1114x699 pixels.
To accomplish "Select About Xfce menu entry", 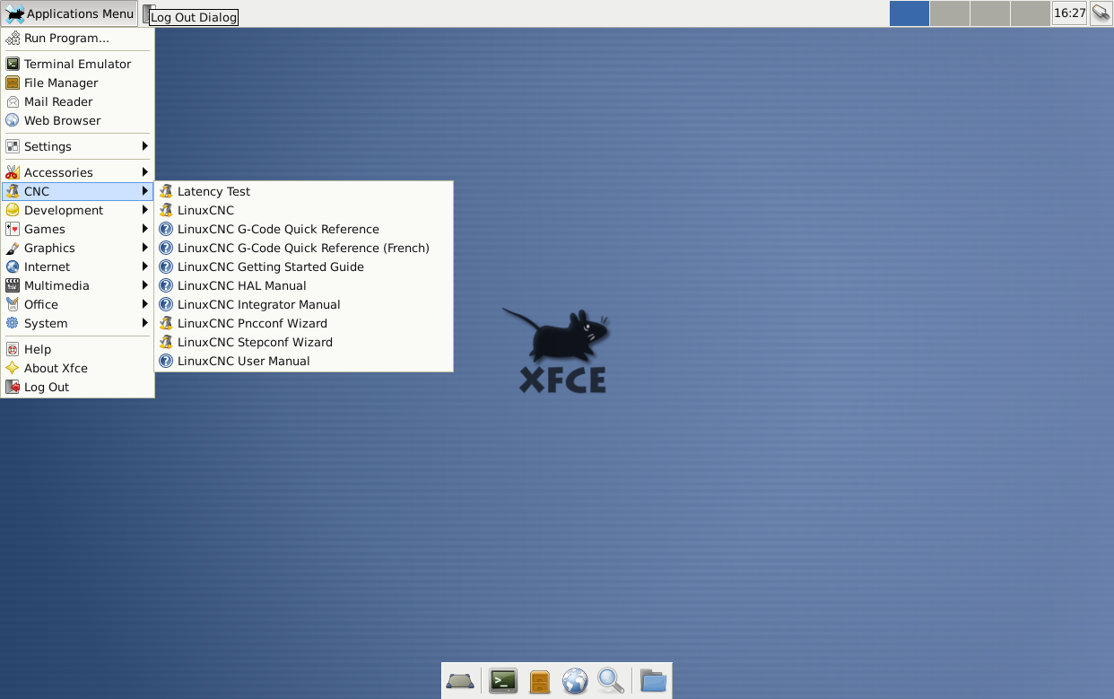I will click(78, 368).
